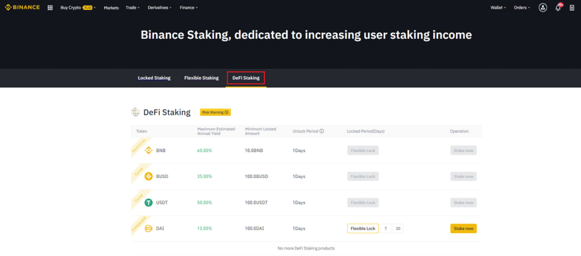Image resolution: width=581 pixels, height=256 pixels.
Task: Expand the Finance menu
Action: pos(188,8)
